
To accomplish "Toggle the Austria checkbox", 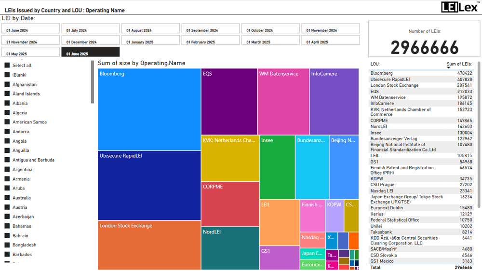I will point(7,207).
